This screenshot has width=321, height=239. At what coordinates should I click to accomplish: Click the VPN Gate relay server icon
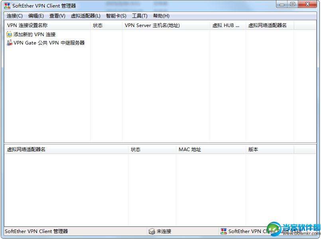[10, 43]
